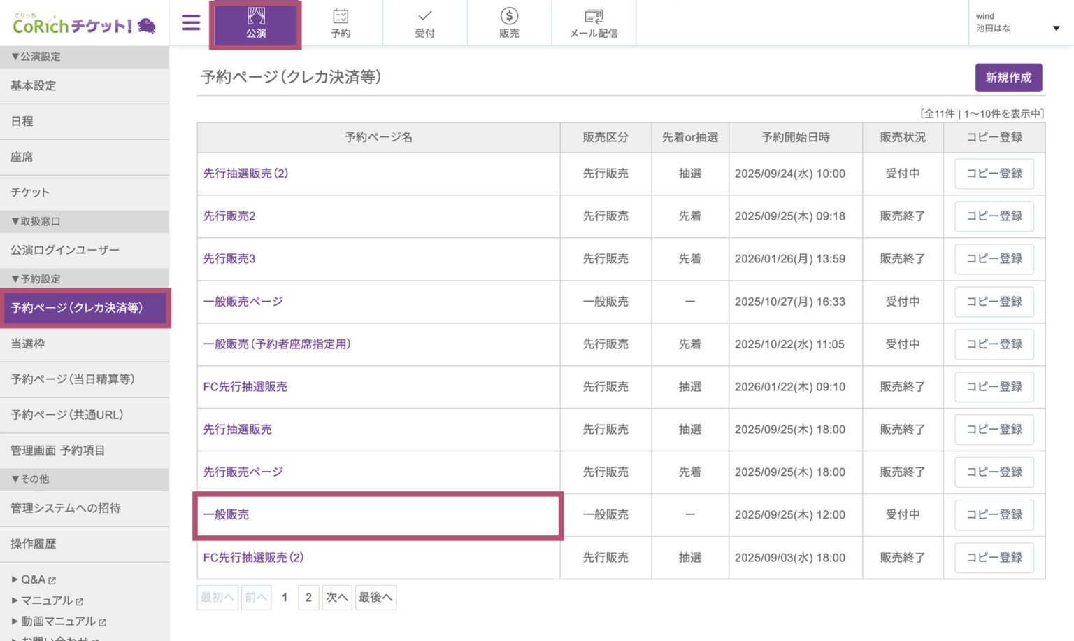The width and height of the screenshot is (1074, 641).
Task: Open the 販売 dollar sign icon
Action: pyautogui.click(x=509, y=22)
